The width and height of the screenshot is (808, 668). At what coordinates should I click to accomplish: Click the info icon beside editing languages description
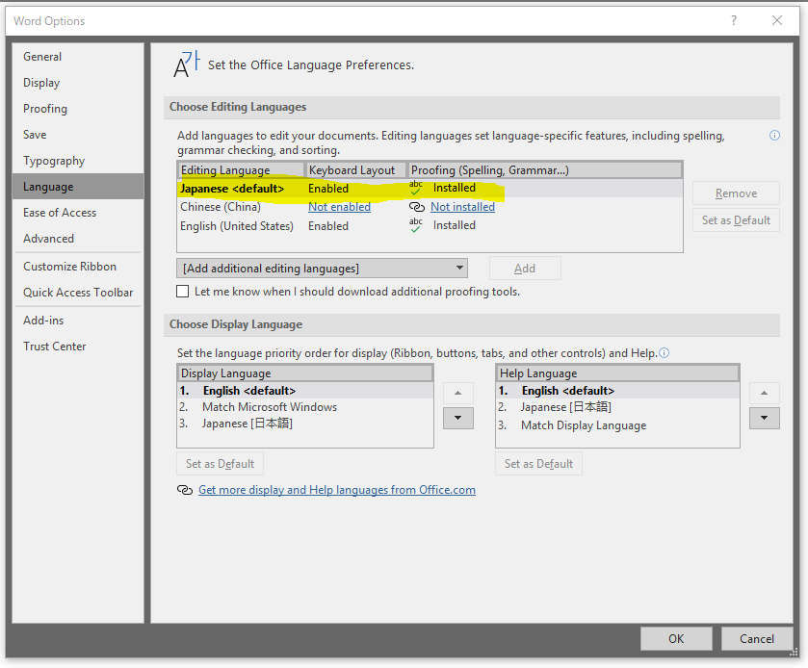click(774, 136)
